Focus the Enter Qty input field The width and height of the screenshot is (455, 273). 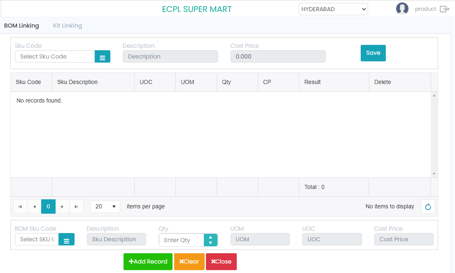pos(182,240)
